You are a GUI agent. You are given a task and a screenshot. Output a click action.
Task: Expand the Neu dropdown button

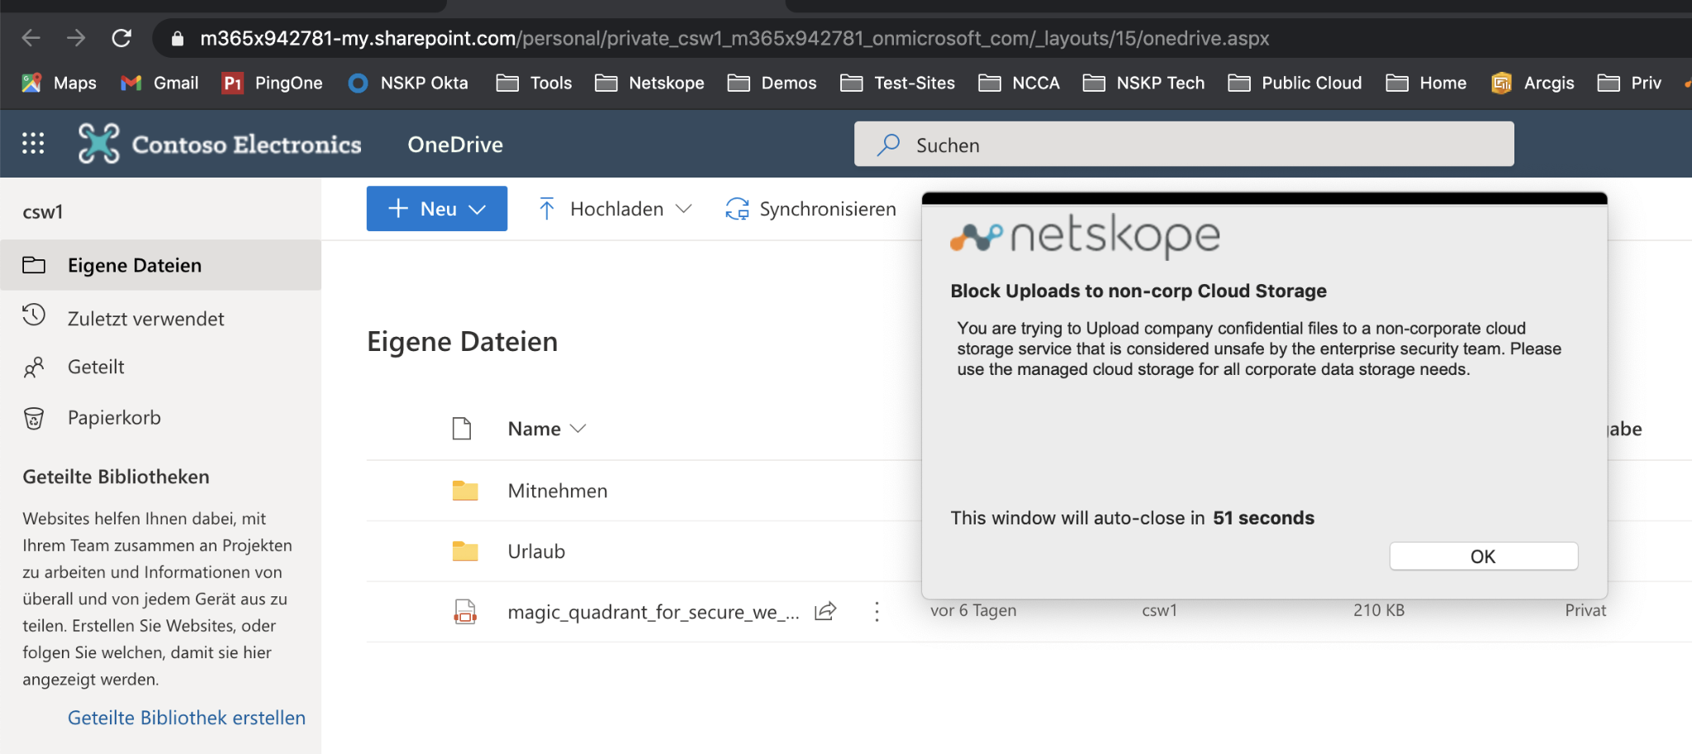tap(437, 209)
